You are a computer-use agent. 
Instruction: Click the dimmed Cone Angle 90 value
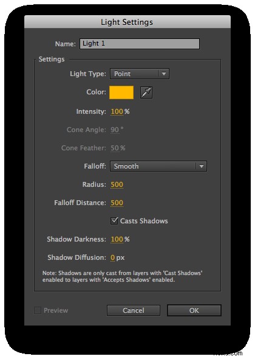[x=115, y=130]
